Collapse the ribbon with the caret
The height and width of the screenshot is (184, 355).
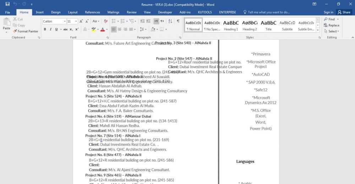[353, 37]
